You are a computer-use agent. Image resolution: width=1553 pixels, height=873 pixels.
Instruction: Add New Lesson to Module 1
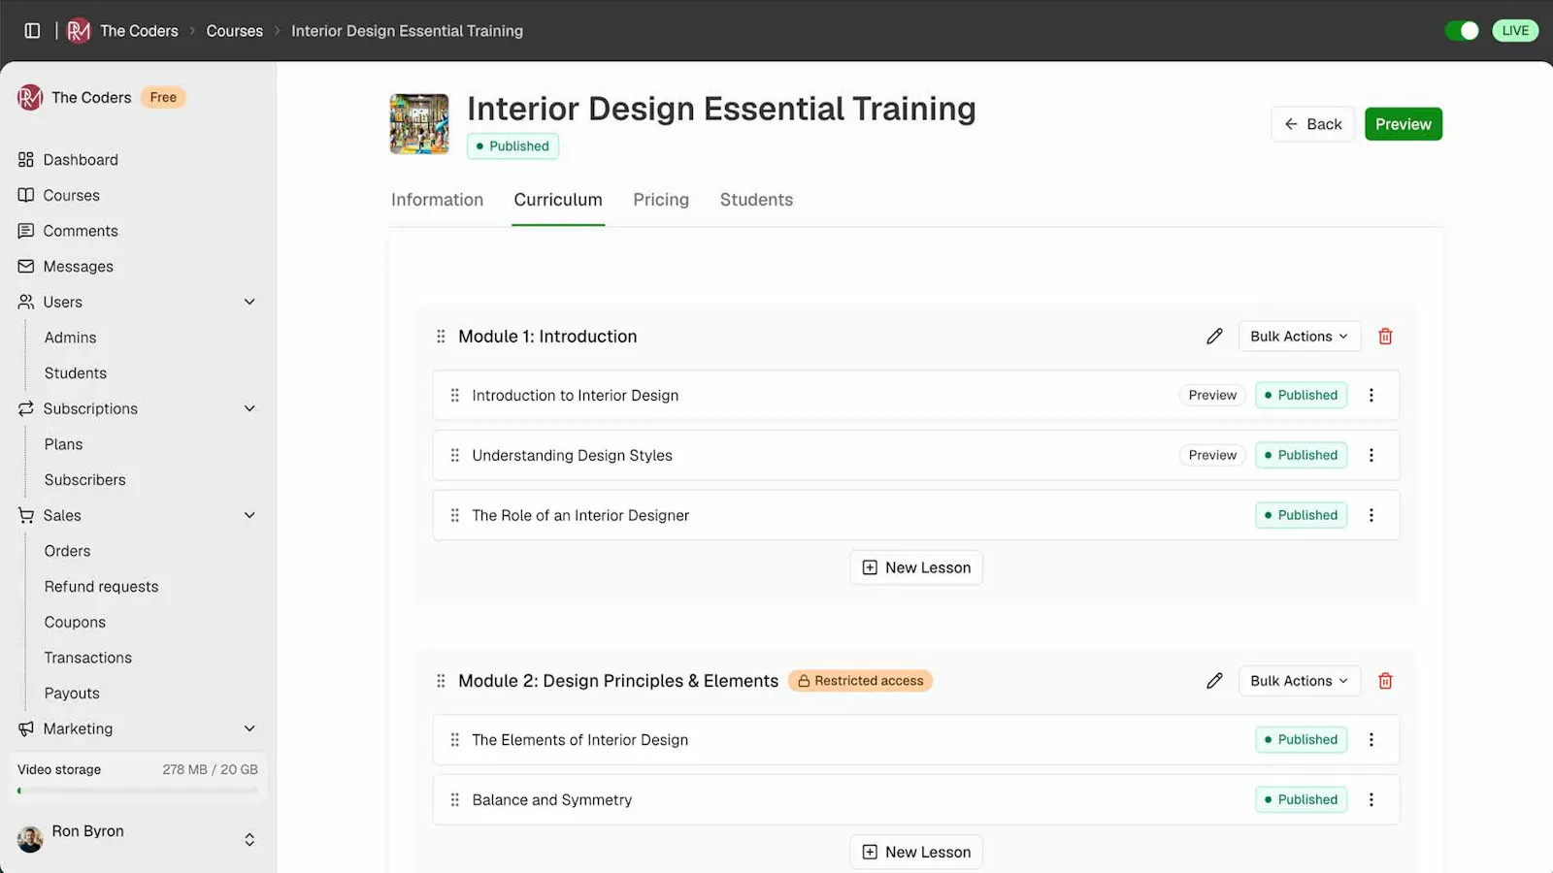tap(916, 567)
